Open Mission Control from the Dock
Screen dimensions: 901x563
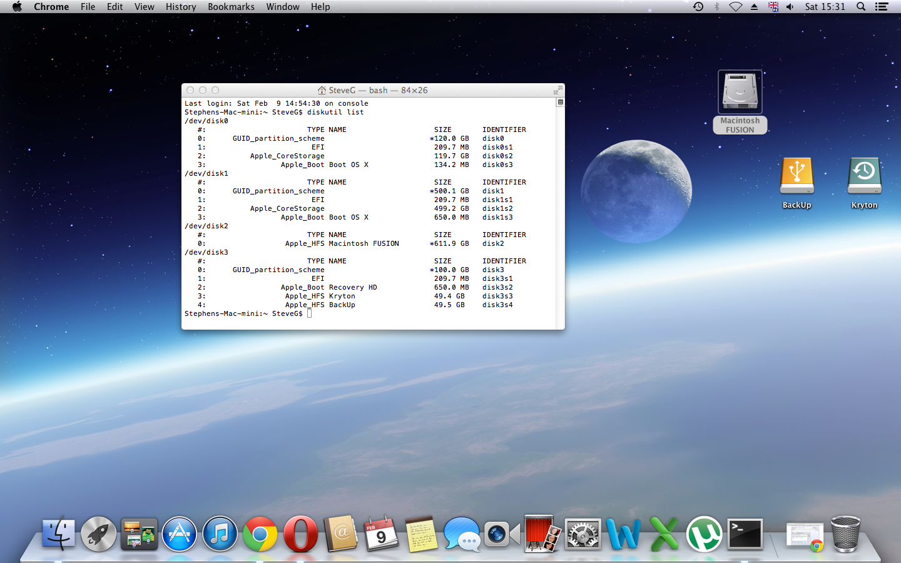[x=139, y=535]
